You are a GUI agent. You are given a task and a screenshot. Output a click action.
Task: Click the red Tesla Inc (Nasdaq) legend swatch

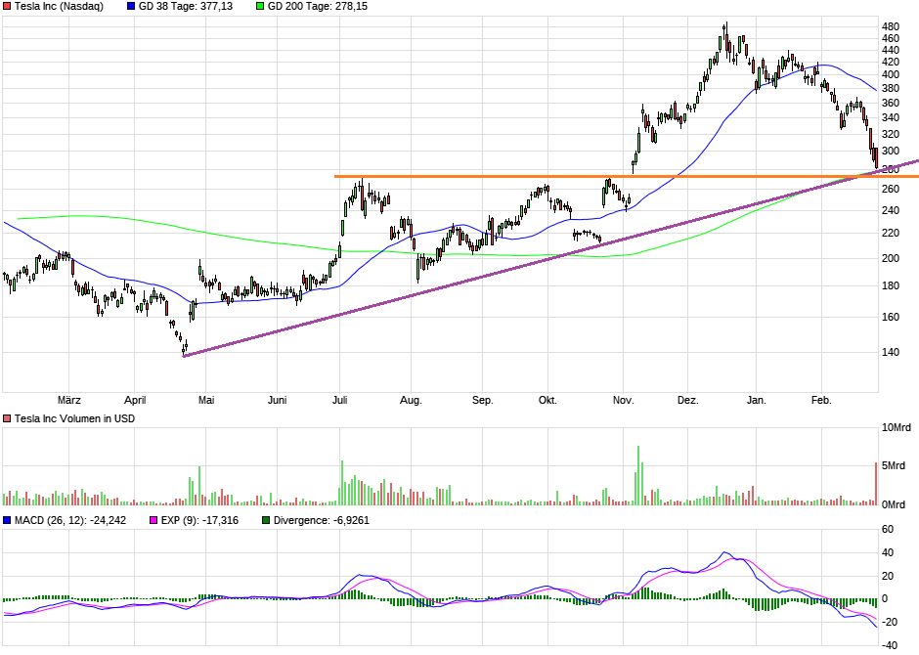pyautogui.click(x=7, y=7)
